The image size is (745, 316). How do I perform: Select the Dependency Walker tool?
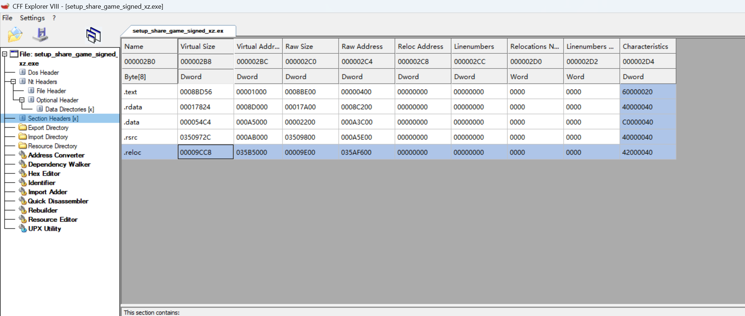point(59,164)
